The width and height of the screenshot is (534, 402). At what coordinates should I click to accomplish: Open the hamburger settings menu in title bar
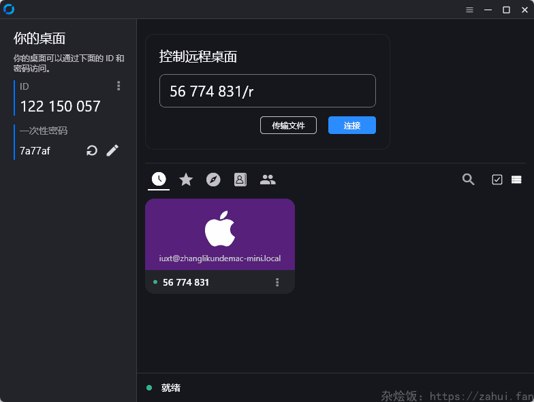tap(469, 10)
